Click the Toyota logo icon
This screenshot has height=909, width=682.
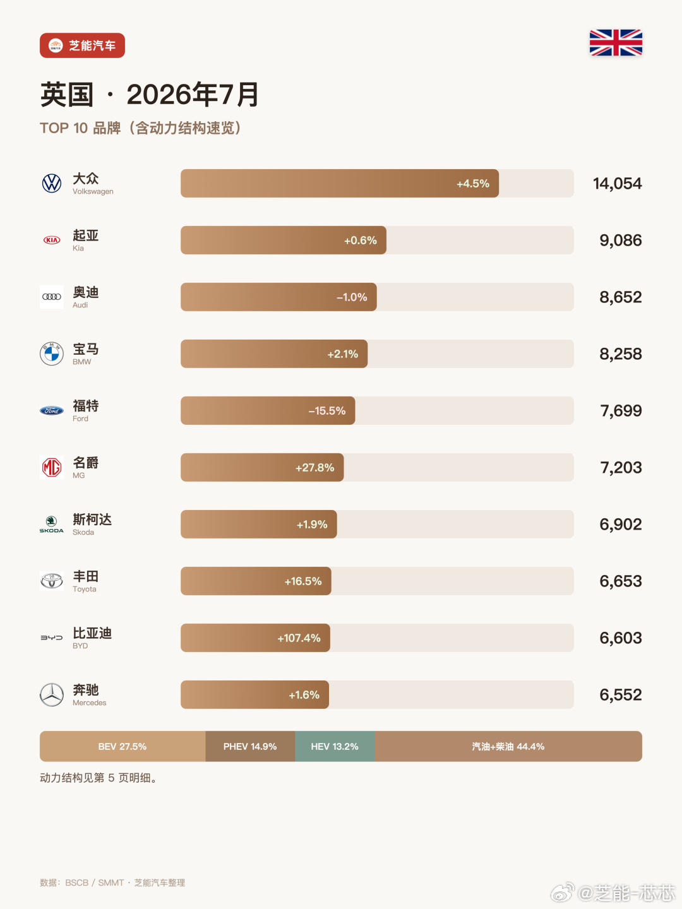tap(52, 581)
